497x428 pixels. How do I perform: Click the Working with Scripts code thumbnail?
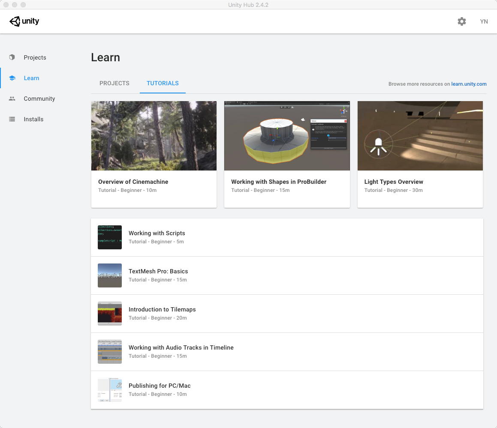[x=110, y=237]
